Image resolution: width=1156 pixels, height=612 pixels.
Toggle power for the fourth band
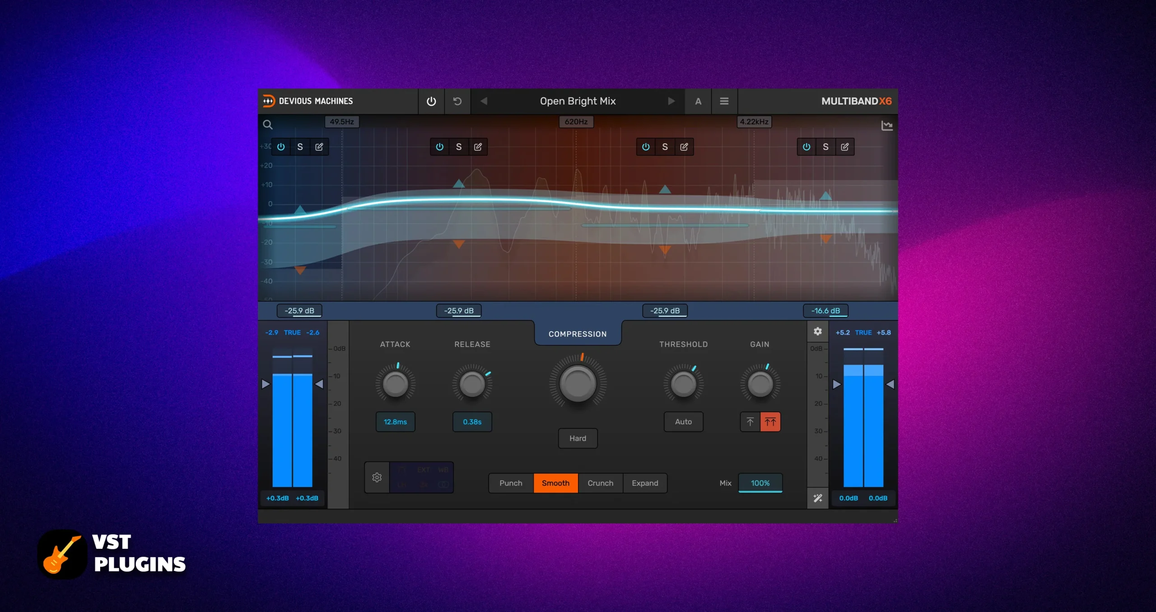[806, 147]
